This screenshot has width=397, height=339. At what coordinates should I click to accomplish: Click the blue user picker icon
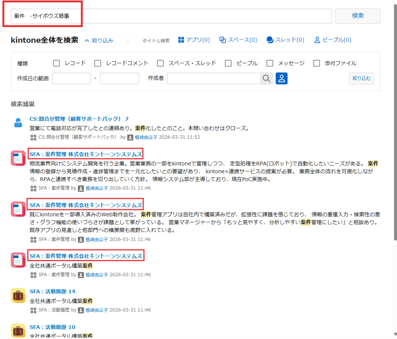[x=281, y=78]
